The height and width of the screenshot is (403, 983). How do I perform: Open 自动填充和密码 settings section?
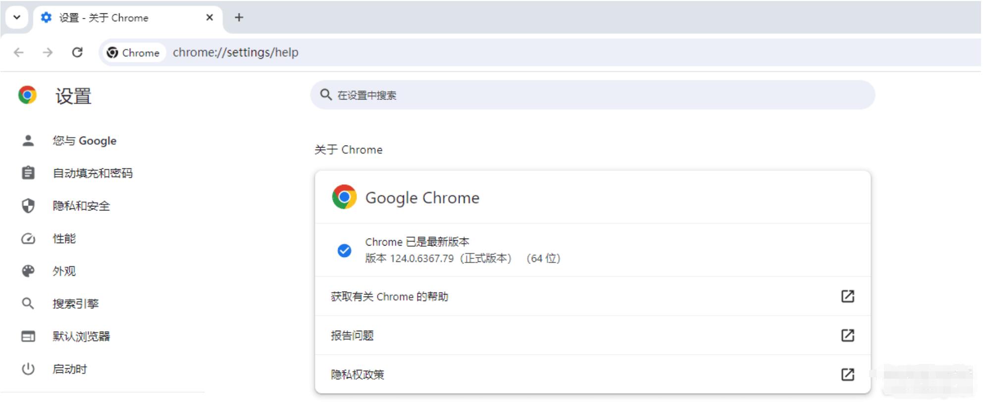pyautogui.click(x=93, y=173)
